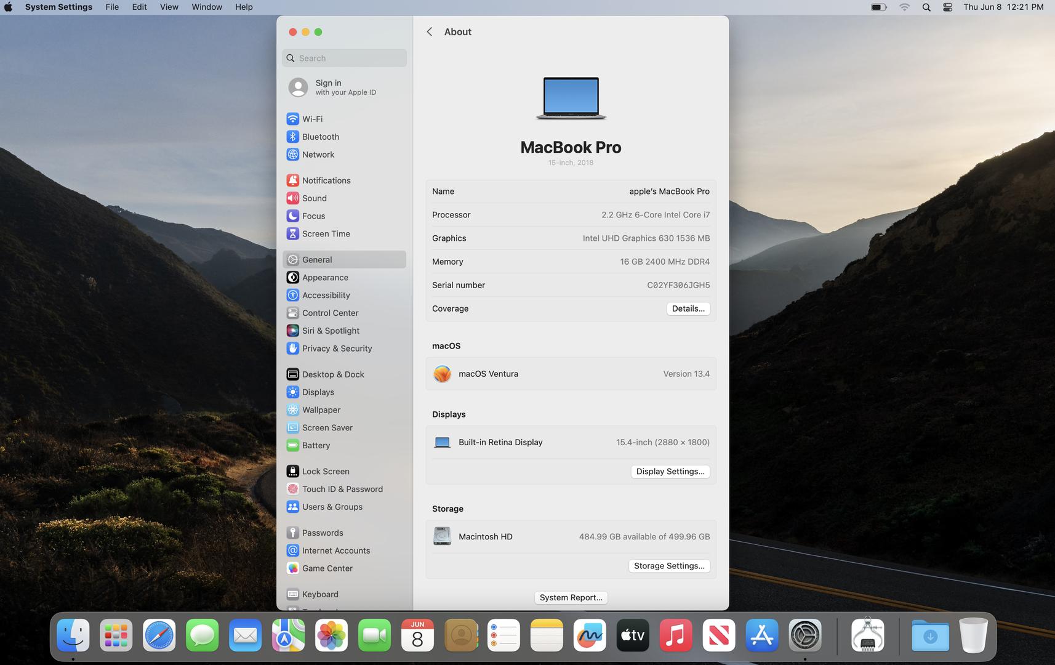Launch Freeform from the Dock
1055x665 pixels.
(x=590, y=635)
